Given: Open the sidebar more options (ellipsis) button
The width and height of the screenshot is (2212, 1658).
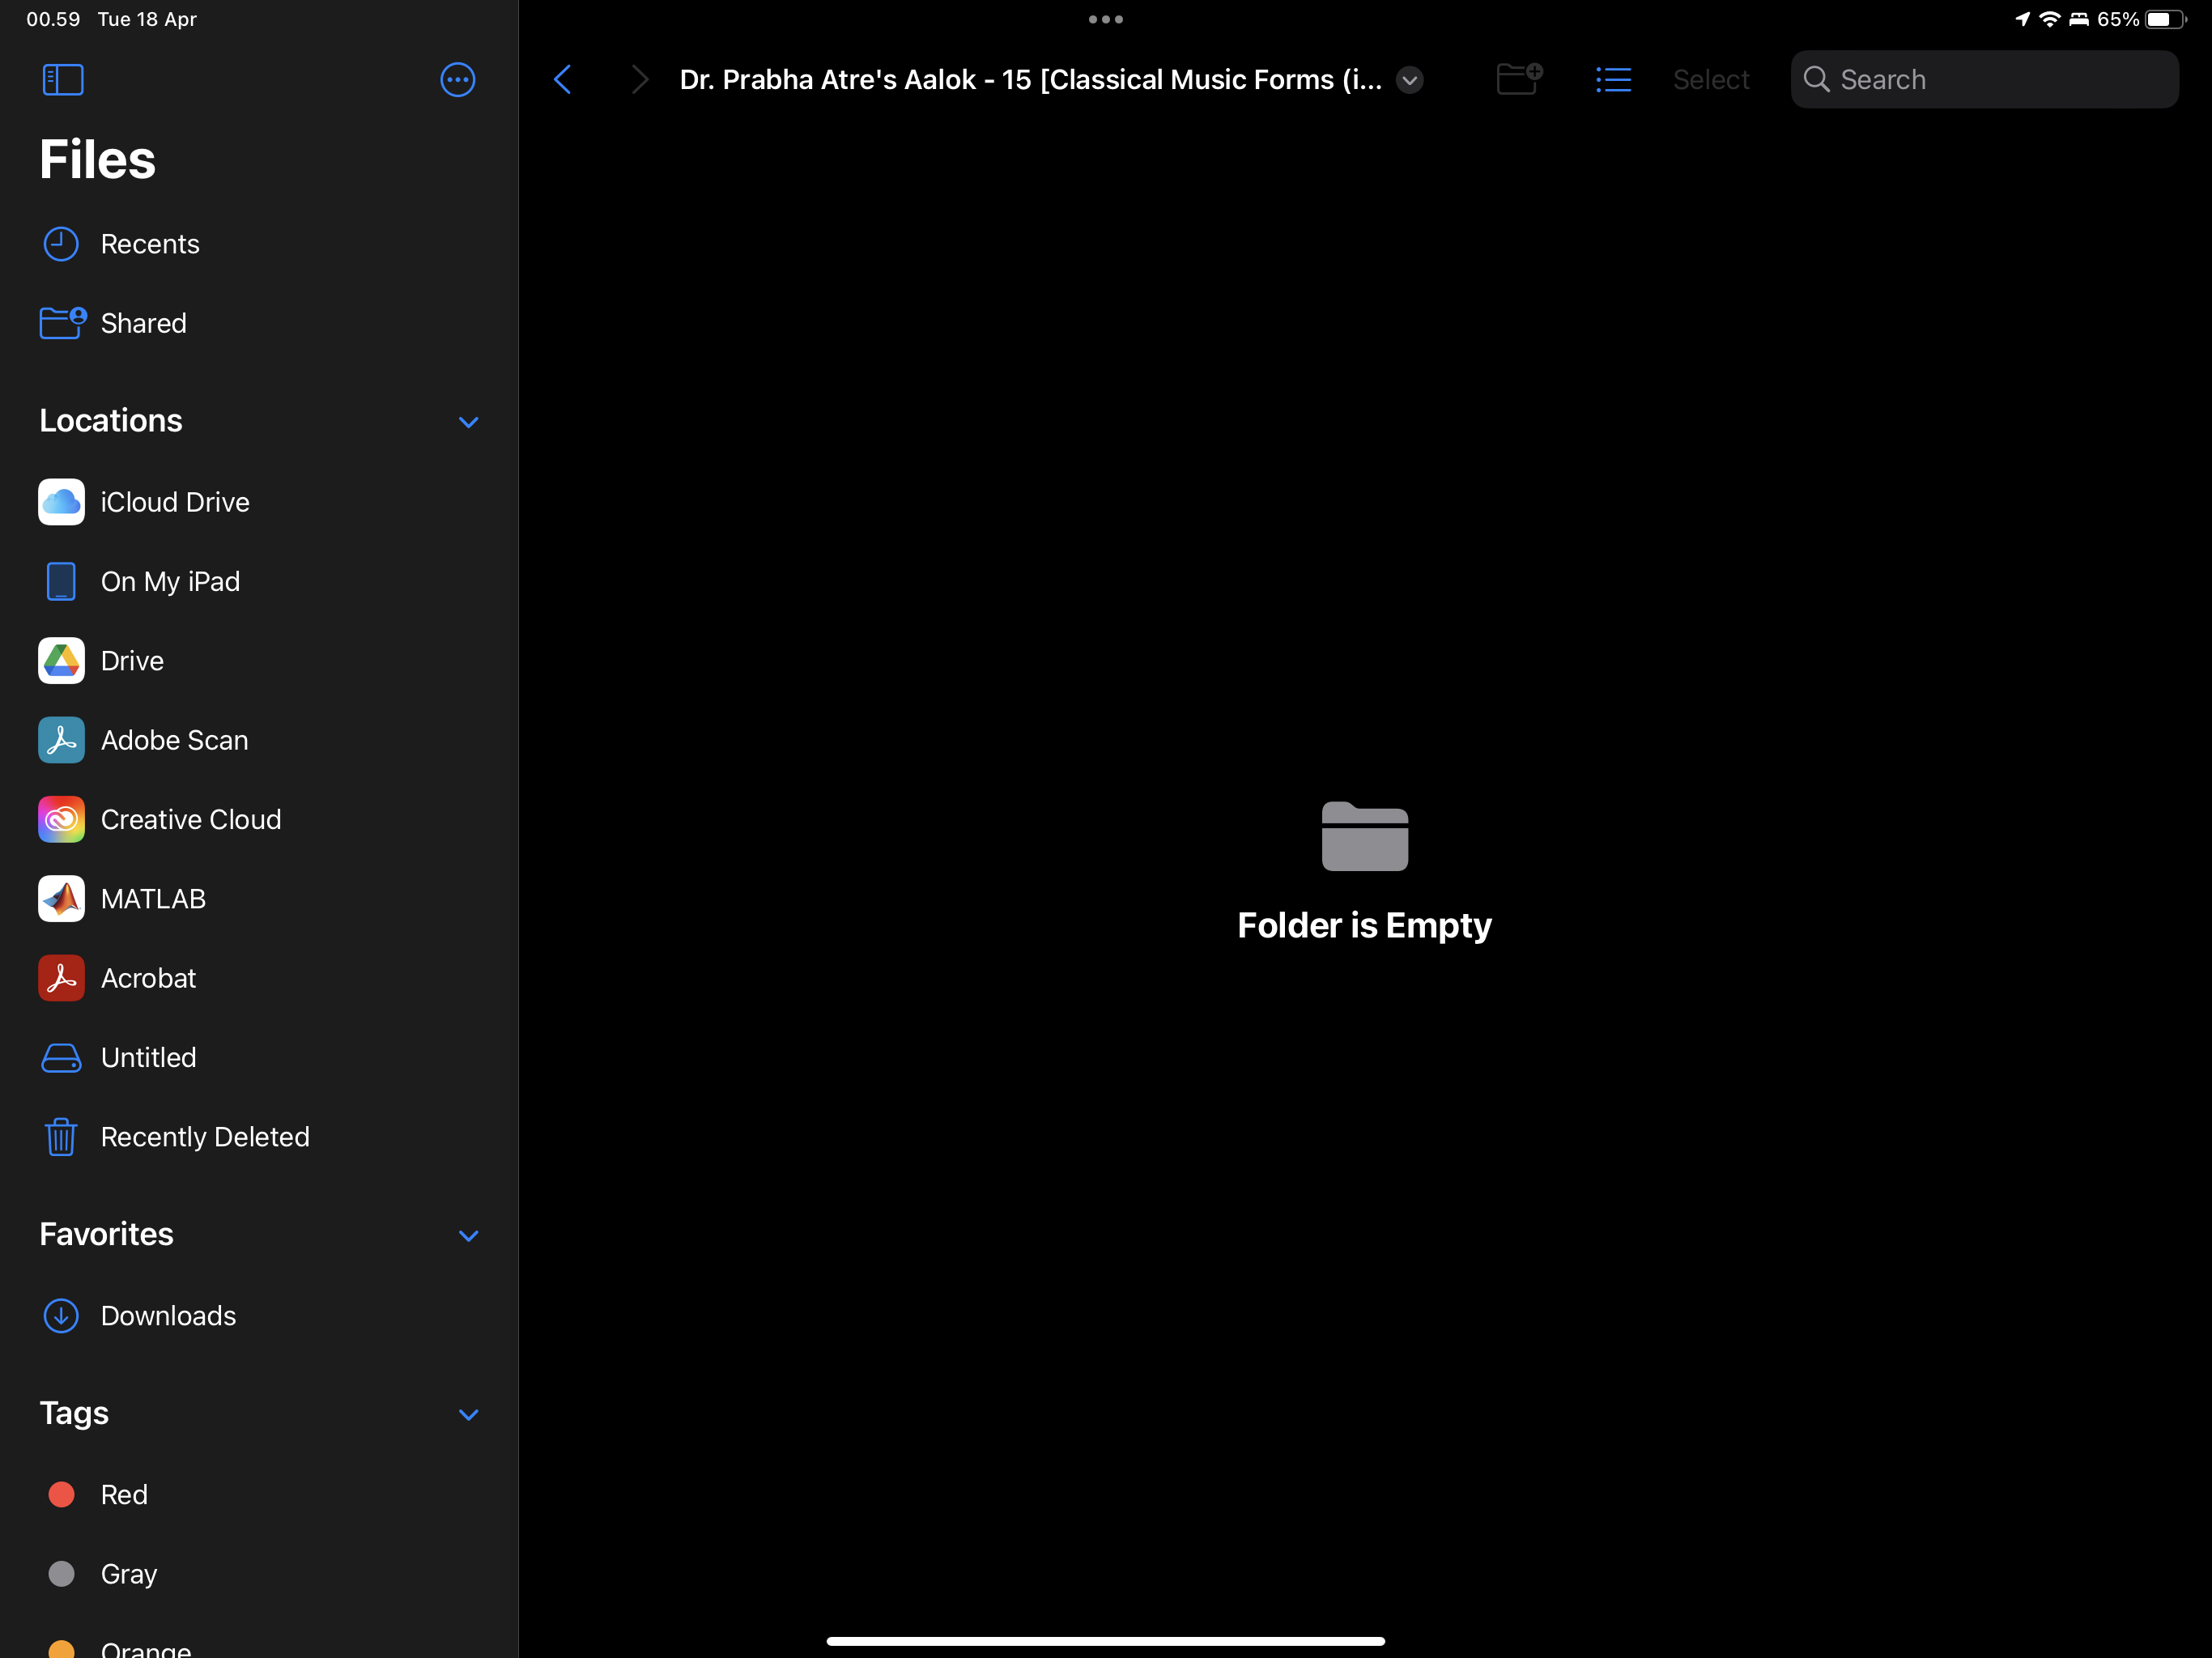Looking at the screenshot, I should (457, 80).
